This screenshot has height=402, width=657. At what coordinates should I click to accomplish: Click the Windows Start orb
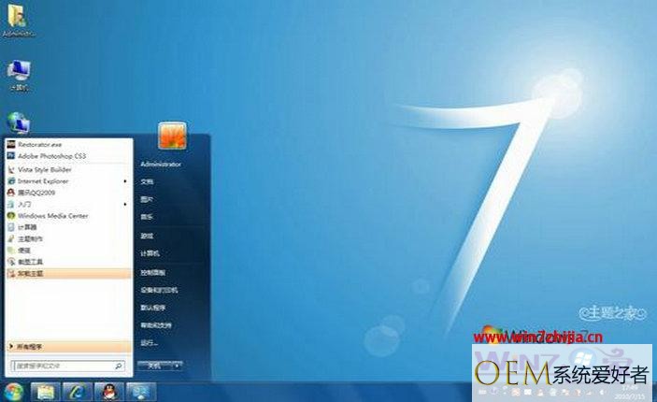[x=13, y=392]
